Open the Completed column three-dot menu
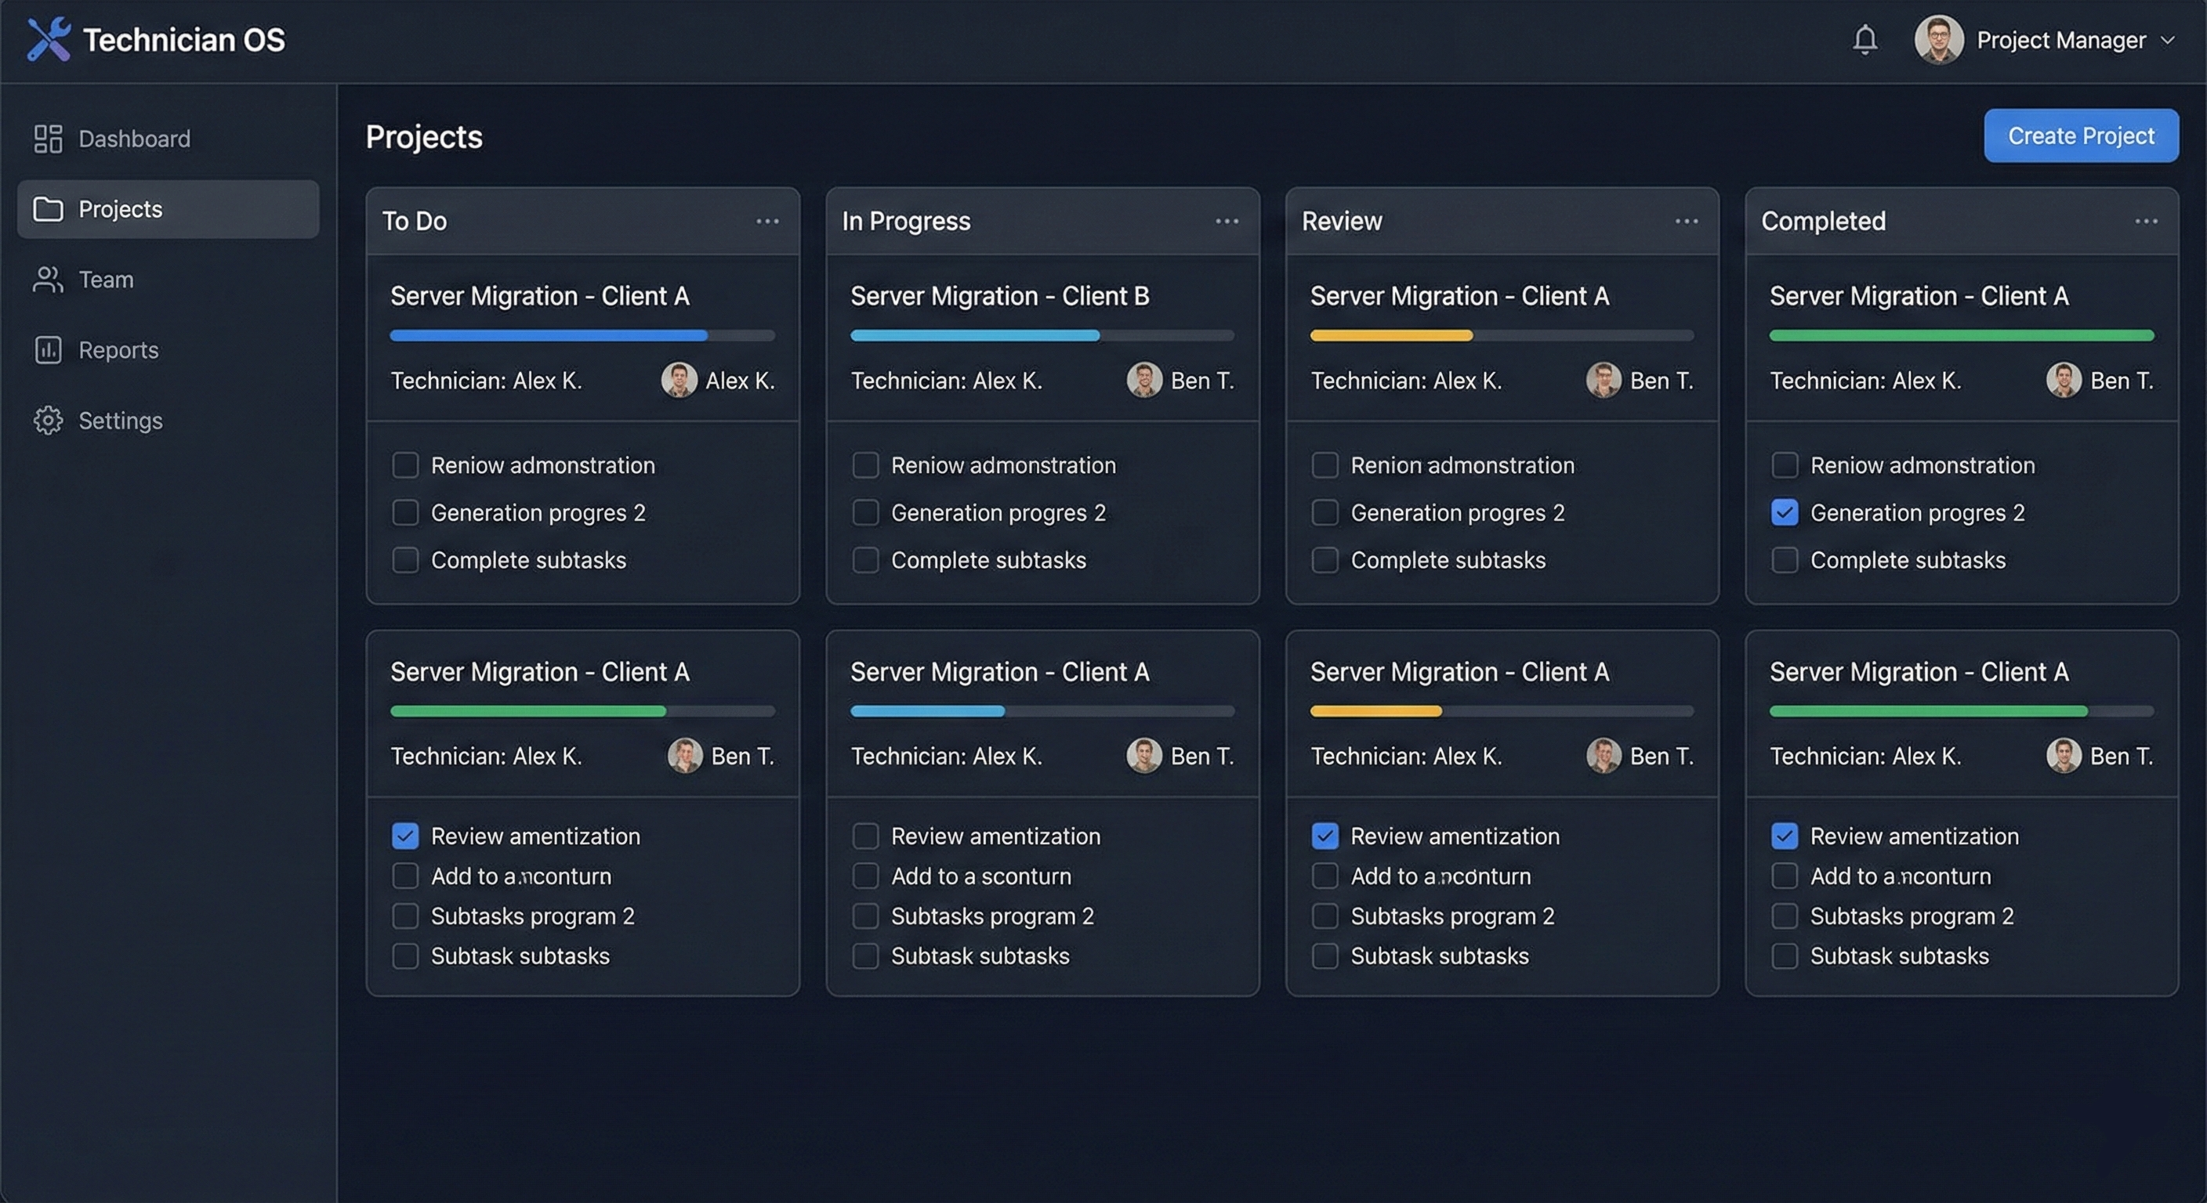Screen dimensions: 2207x1203 [2145, 221]
